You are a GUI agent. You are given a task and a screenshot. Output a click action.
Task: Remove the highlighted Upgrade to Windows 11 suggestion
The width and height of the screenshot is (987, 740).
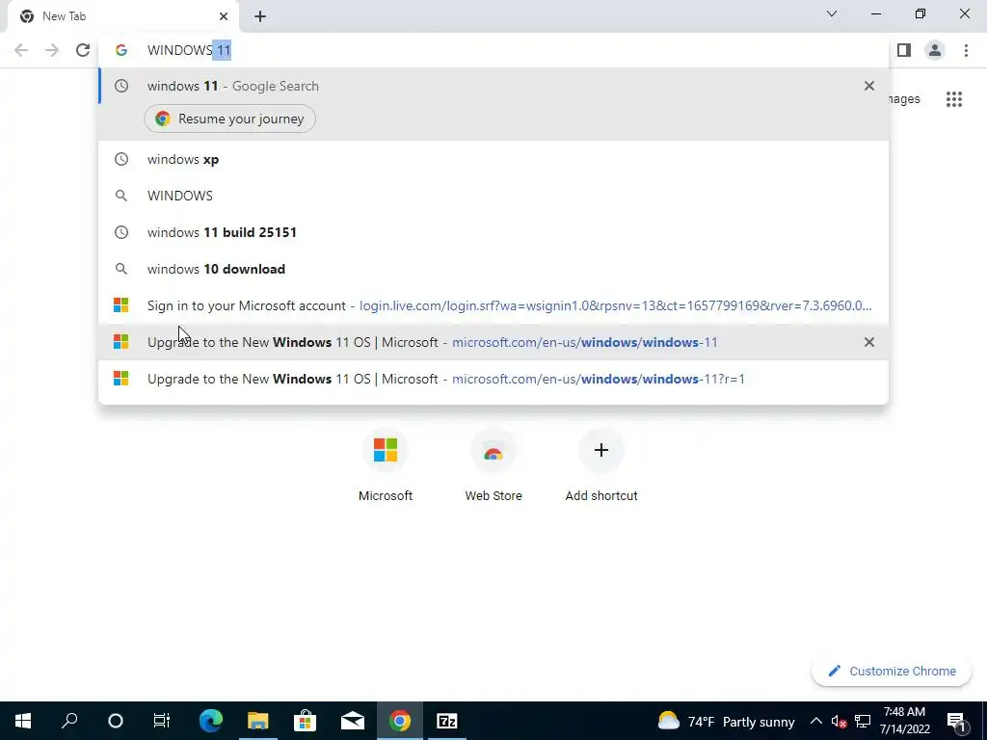(869, 342)
